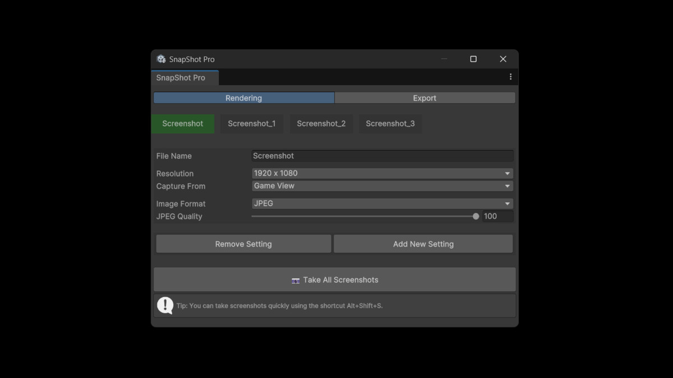The height and width of the screenshot is (378, 673).
Task: Open the Image Format dropdown
Action: [x=382, y=203]
